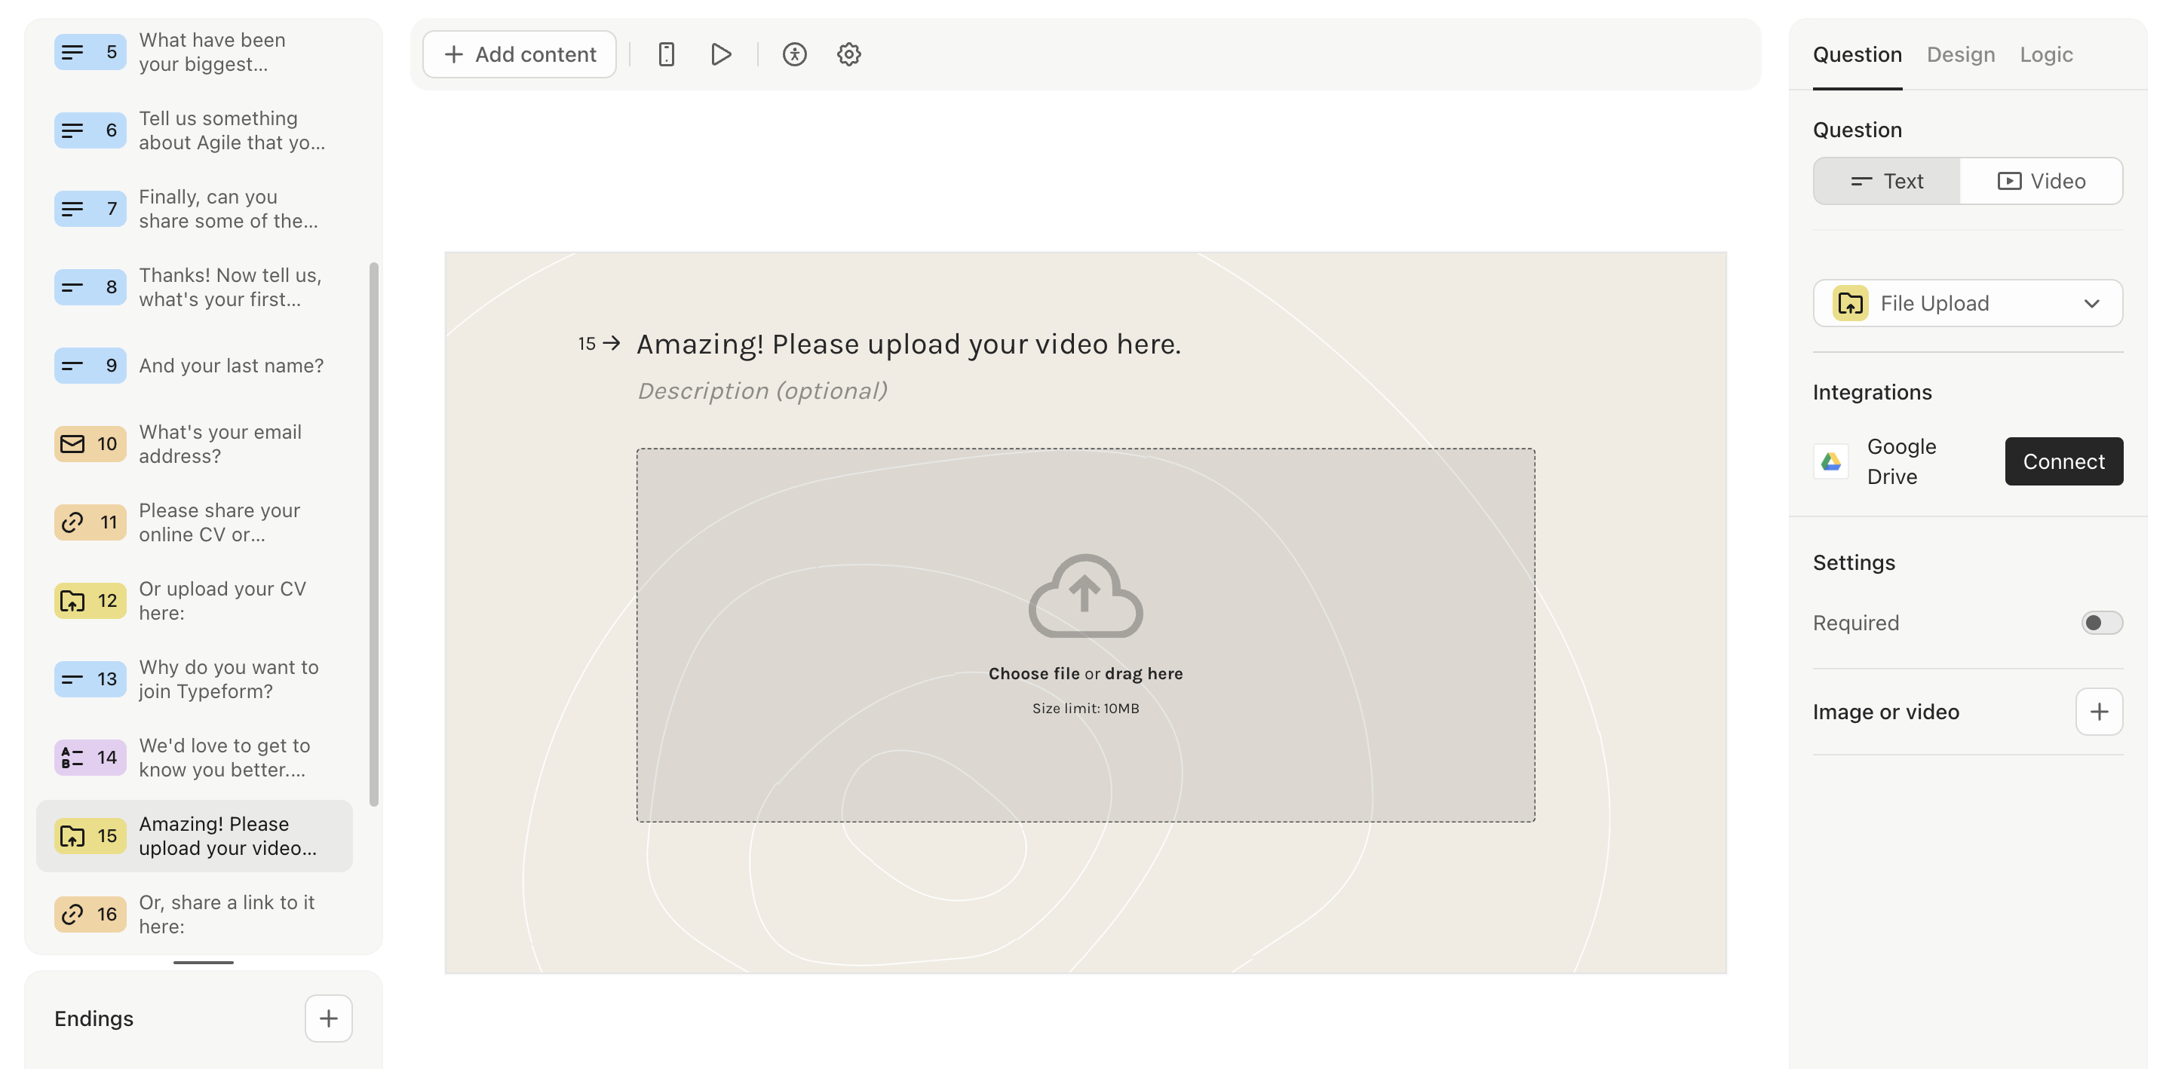The image size is (2172, 1069).
Task: Open the File Upload type dropdown
Action: (x=1967, y=304)
